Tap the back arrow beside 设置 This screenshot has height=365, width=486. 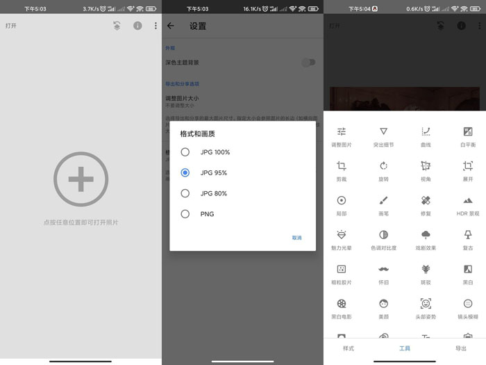171,26
